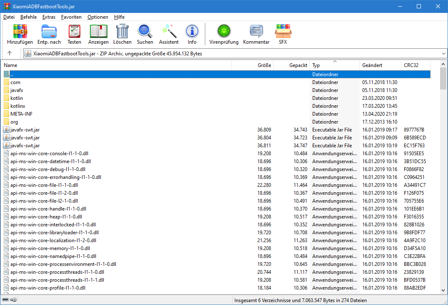Click the Hinzufügen toolbar icon
Screen dimensions: 448x305
20,31
